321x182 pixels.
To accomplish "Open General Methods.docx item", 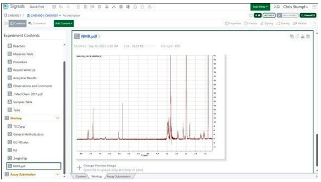I will pyautogui.click(x=28, y=134).
